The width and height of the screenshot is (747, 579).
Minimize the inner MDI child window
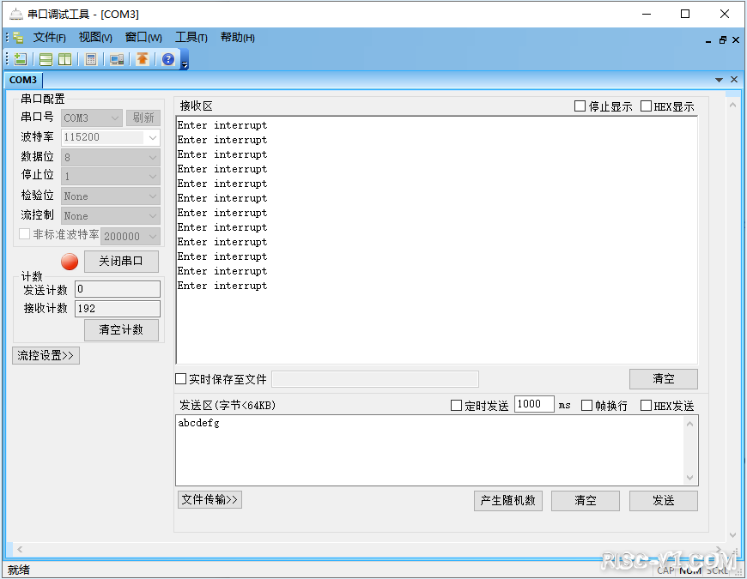(x=708, y=41)
